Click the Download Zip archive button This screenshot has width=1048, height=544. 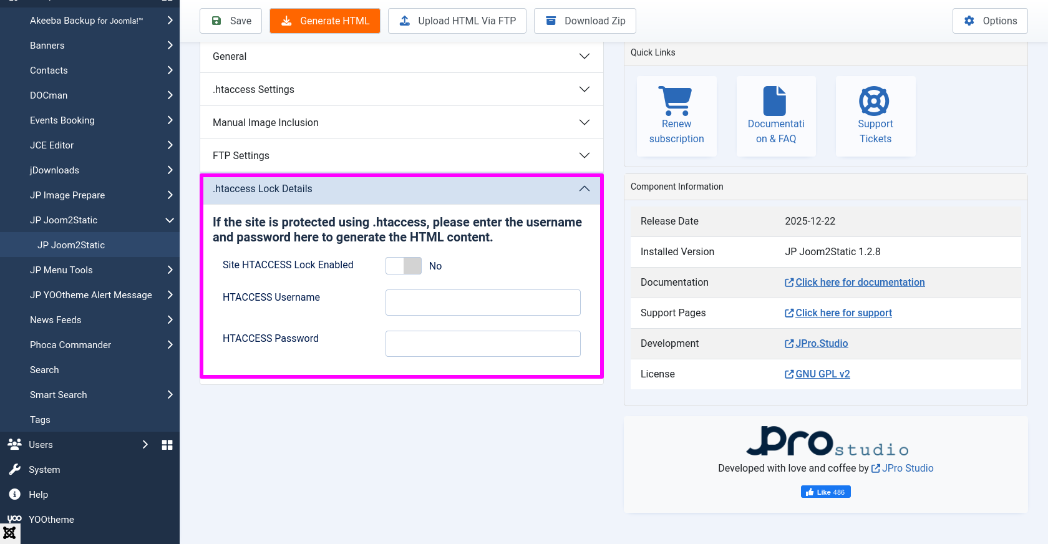pos(585,21)
